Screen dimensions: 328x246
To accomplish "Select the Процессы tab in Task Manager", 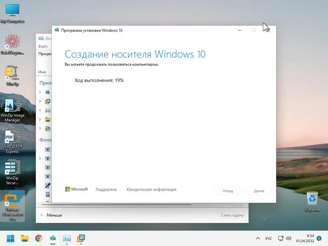I will 45,54.
